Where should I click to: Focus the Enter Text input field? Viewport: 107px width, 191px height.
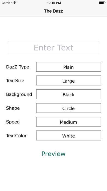tap(53, 47)
